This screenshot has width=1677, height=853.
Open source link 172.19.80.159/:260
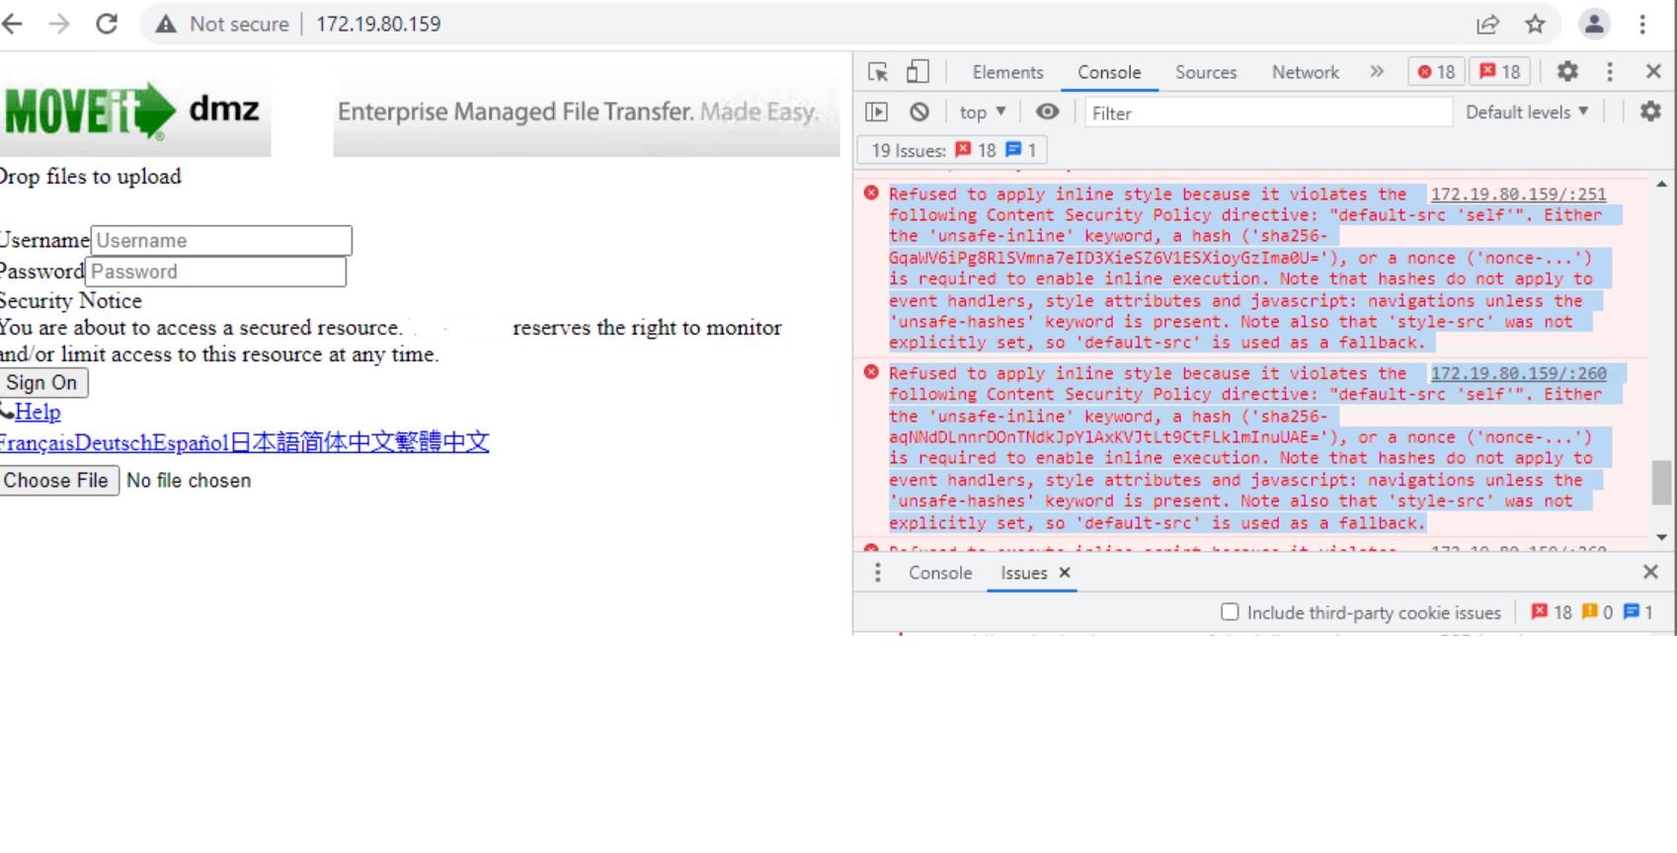[1518, 373]
